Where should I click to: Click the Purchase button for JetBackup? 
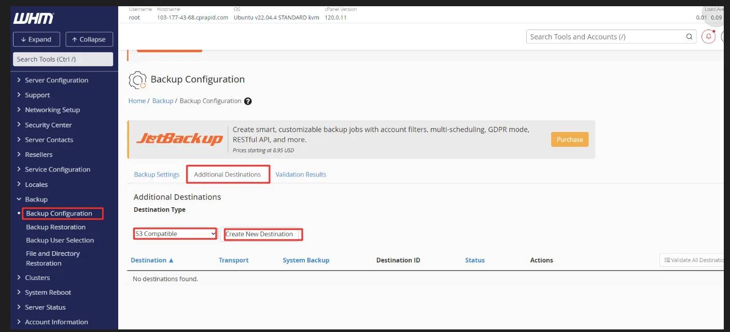point(570,139)
